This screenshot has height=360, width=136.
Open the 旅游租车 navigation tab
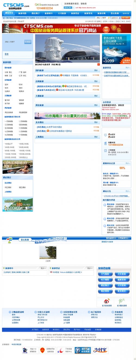49,13
